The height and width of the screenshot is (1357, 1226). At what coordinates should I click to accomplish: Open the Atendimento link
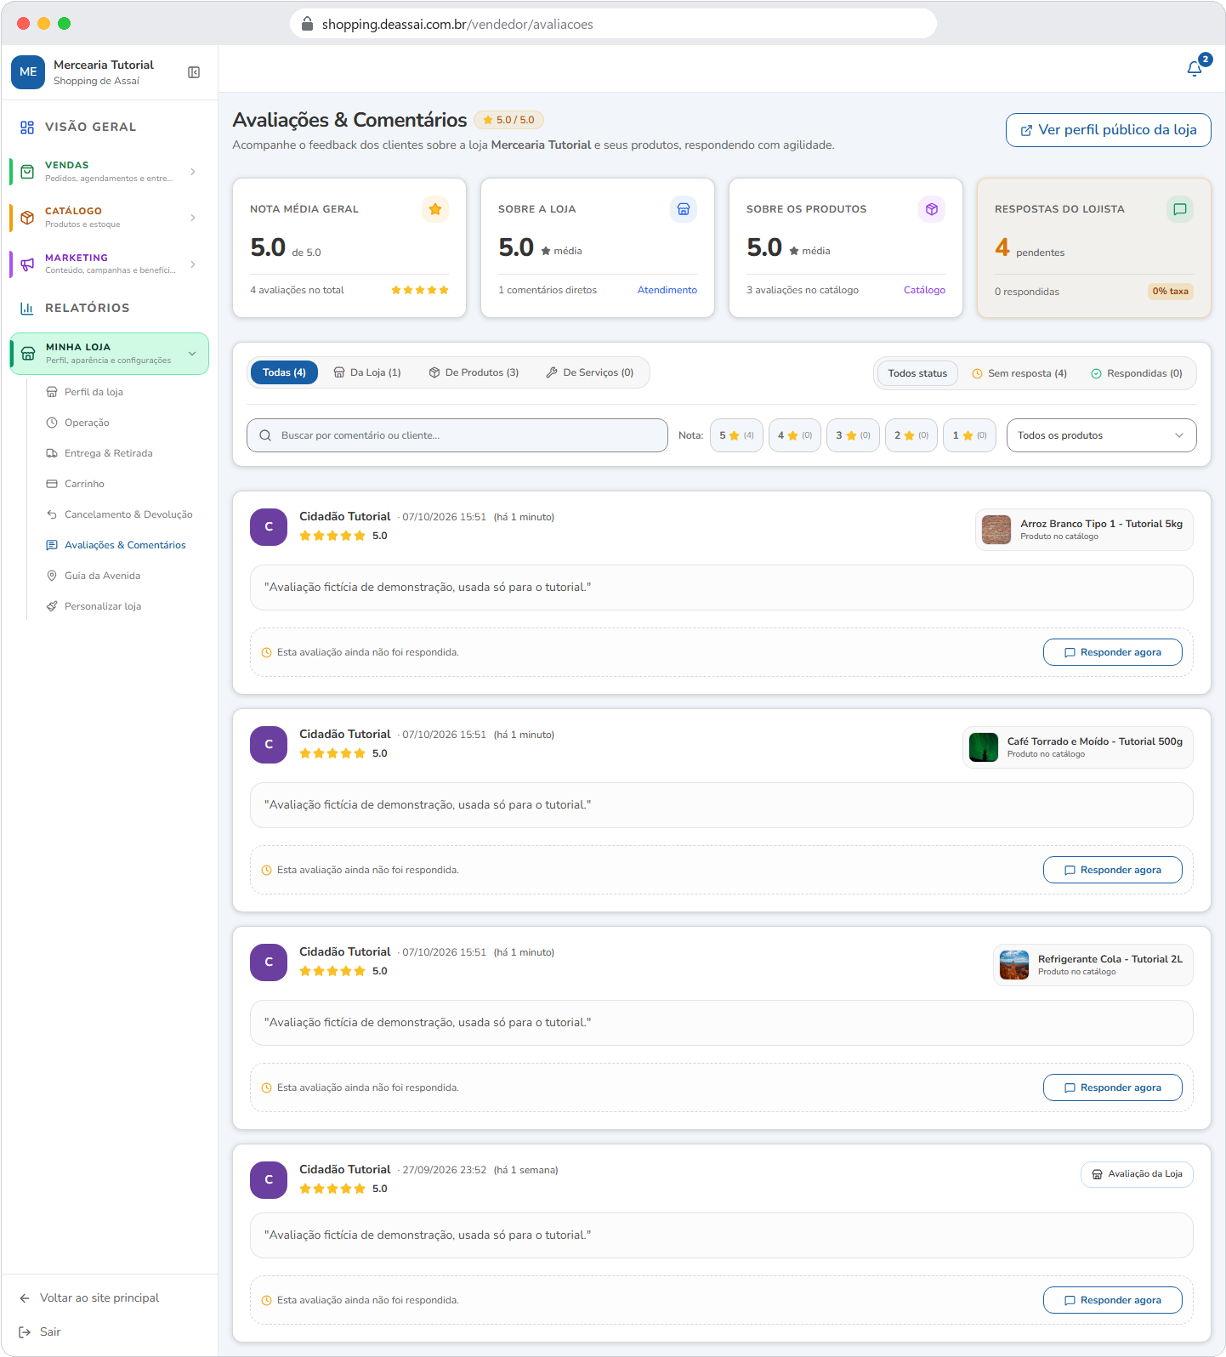(x=667, y=290)
